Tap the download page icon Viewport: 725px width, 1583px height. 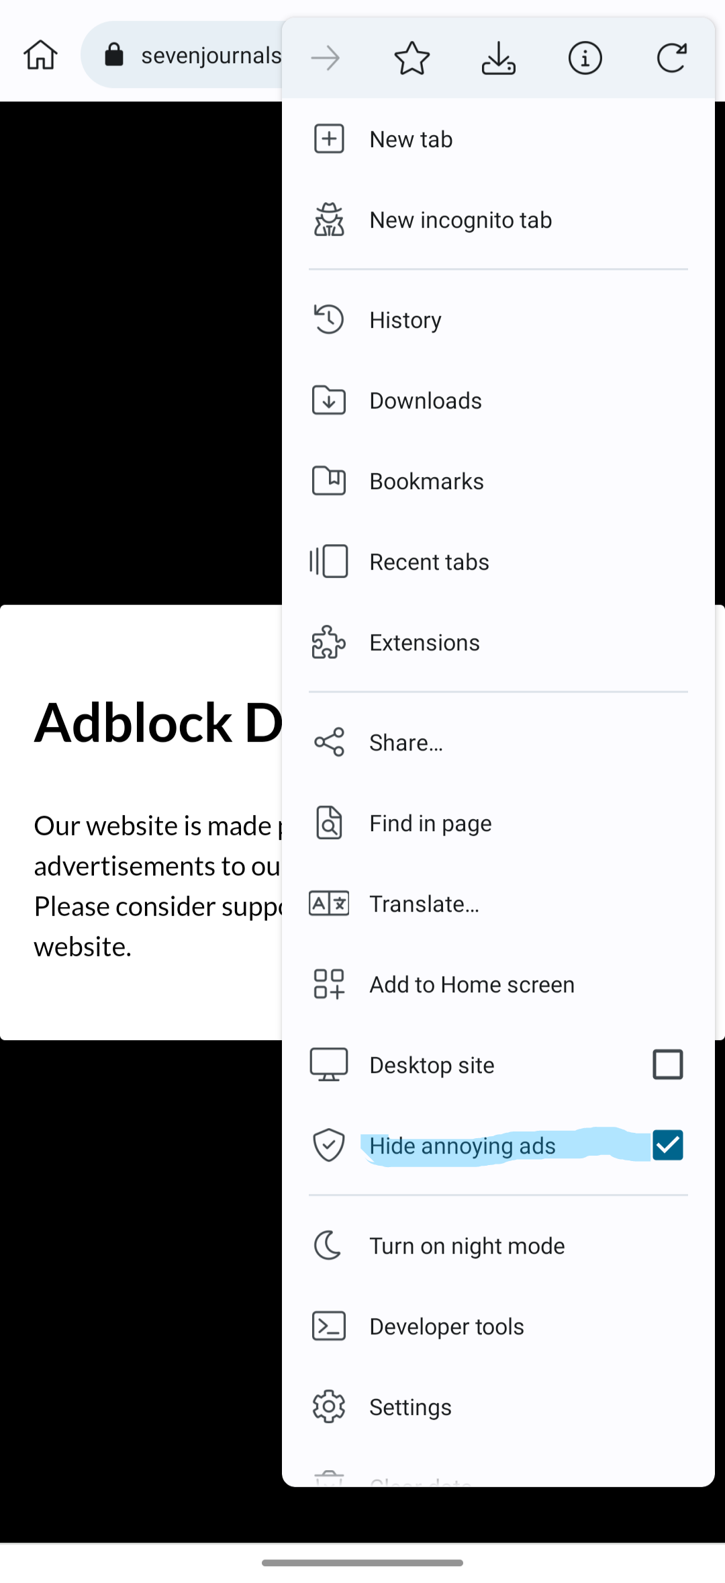click(x=498, y=58)
